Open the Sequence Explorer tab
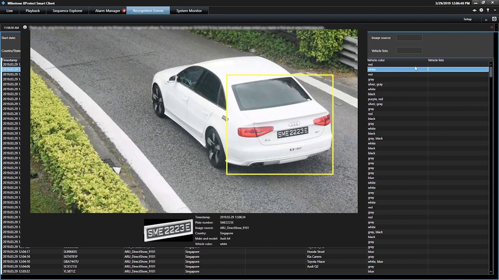This screenshot has height=280, width=499. point(67,11)
